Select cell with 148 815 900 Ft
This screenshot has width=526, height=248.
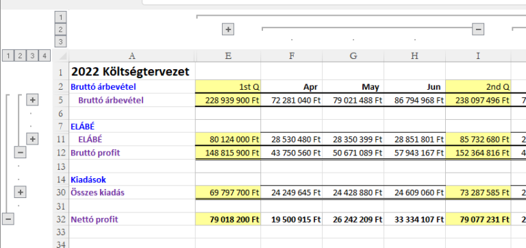pyautogui.click(x=228, y=153)
